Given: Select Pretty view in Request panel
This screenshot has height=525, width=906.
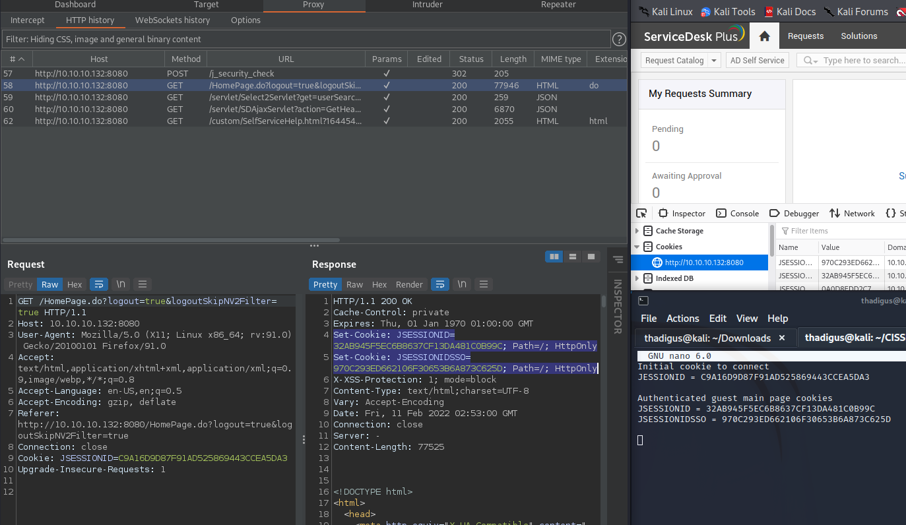Looking at the screenshot, I should pyautogui.click(x=20, y=284).
